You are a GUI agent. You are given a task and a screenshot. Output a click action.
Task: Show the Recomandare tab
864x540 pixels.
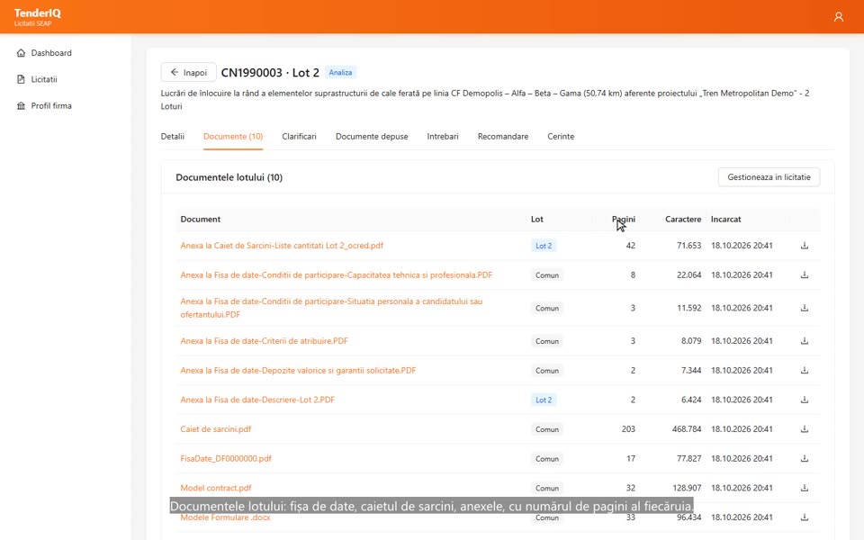[503, 136]
